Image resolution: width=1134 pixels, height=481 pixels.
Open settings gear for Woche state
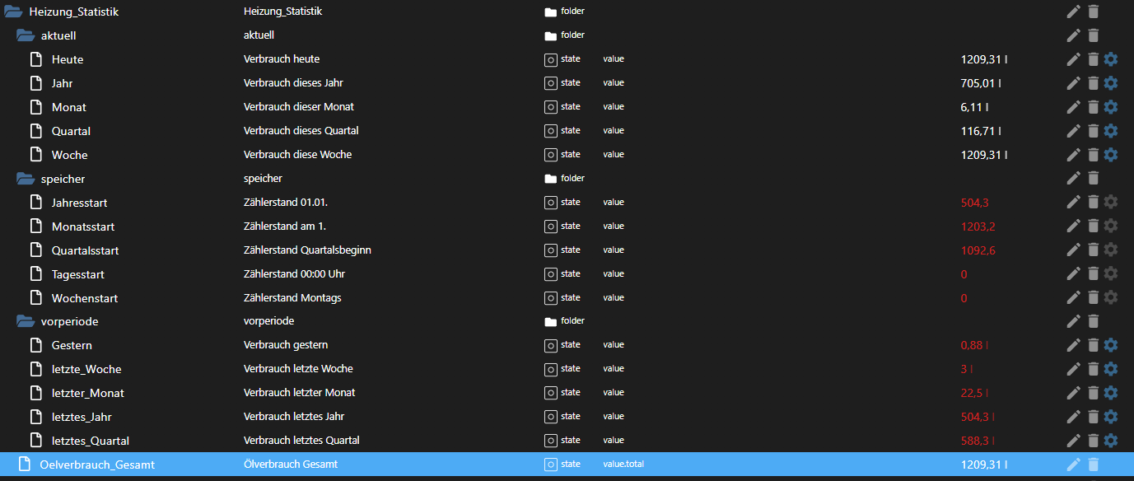click(x=1111, y=155)
